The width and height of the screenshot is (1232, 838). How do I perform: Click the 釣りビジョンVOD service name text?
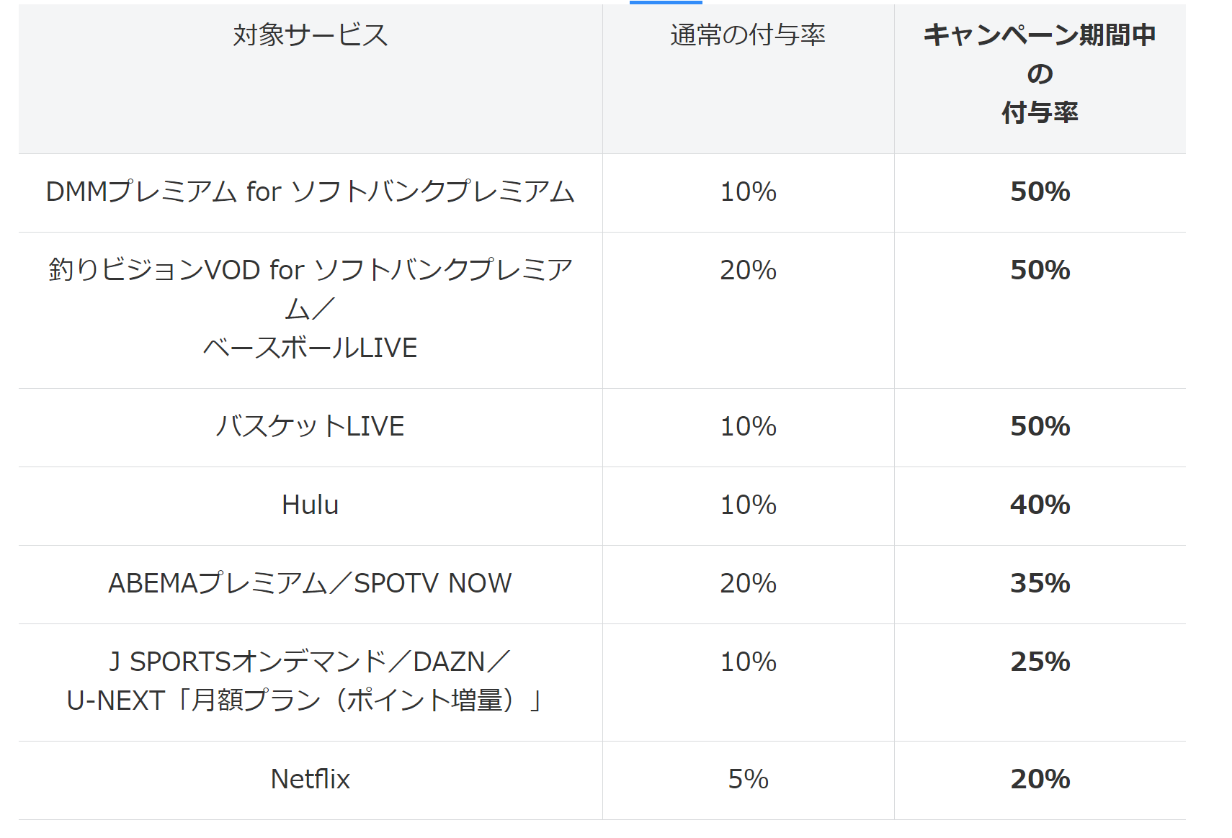pyautogui.click(x=310, y=271)
